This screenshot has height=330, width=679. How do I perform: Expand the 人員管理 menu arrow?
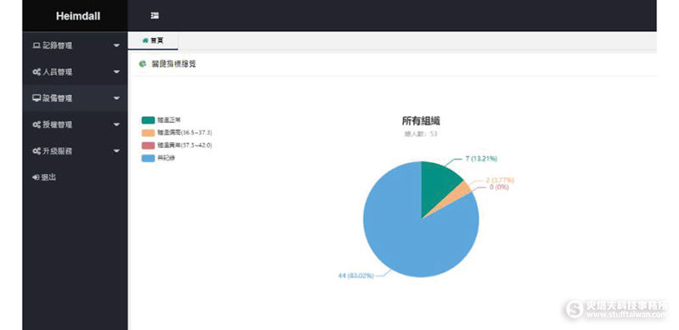(116, 72)
